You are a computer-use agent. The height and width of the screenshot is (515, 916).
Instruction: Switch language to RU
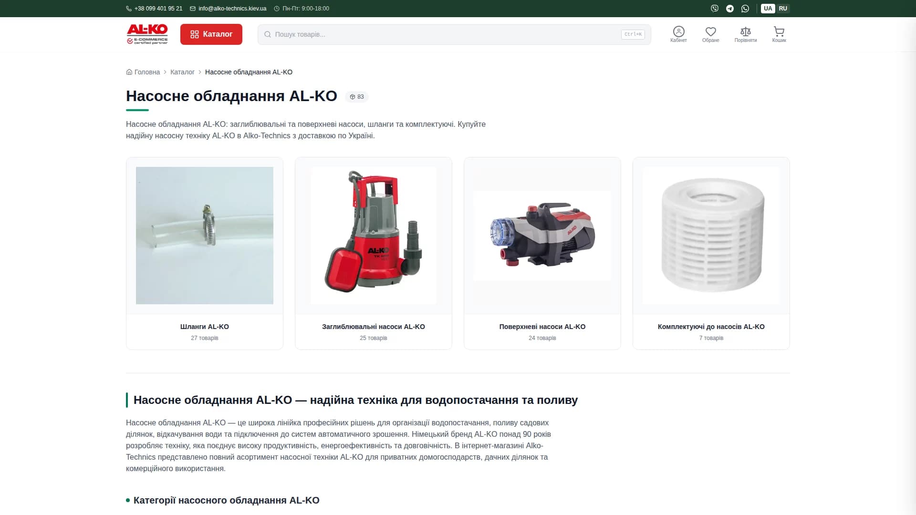point(783,9)
